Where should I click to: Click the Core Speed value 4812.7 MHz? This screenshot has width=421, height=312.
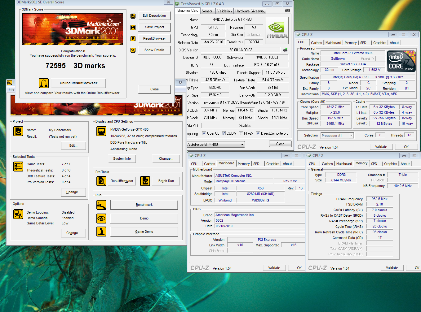pos(335,107)
